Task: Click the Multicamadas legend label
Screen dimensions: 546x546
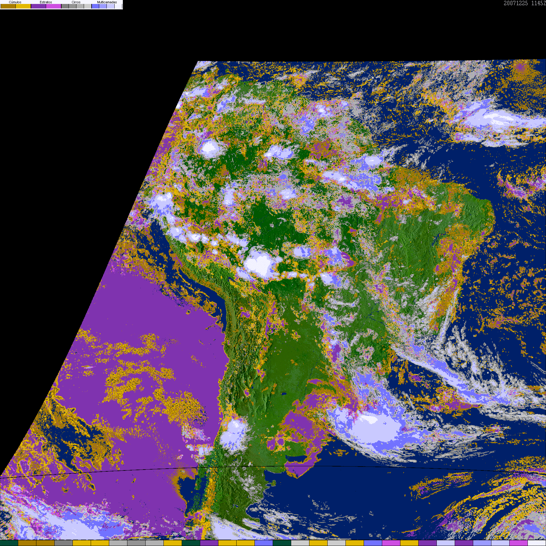Action: point(107,2)
